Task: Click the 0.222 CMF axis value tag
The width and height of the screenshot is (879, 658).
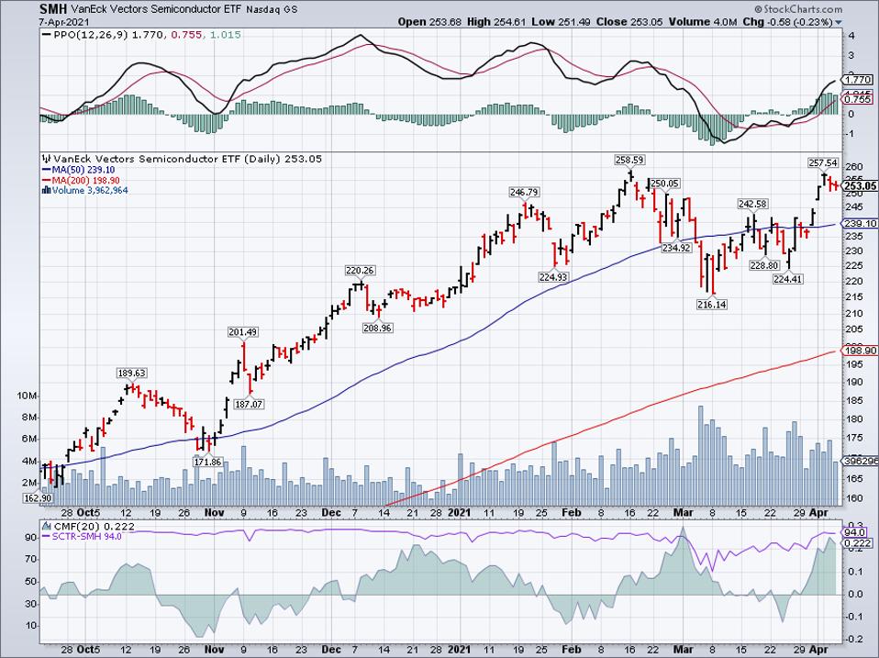Action: click(x=858, y=543)
